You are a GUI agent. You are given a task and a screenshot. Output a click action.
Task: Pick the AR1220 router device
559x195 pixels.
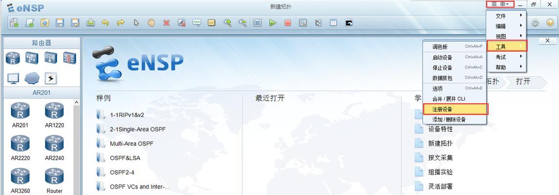[x=54, y=115]
